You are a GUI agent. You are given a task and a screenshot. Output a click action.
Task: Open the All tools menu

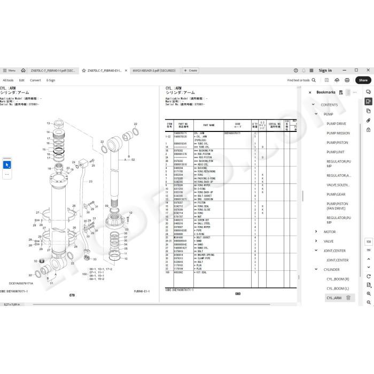point(8,80)
